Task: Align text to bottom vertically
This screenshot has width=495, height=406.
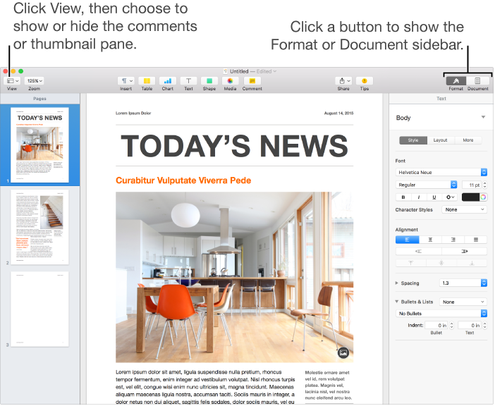Action: (472, 263)
